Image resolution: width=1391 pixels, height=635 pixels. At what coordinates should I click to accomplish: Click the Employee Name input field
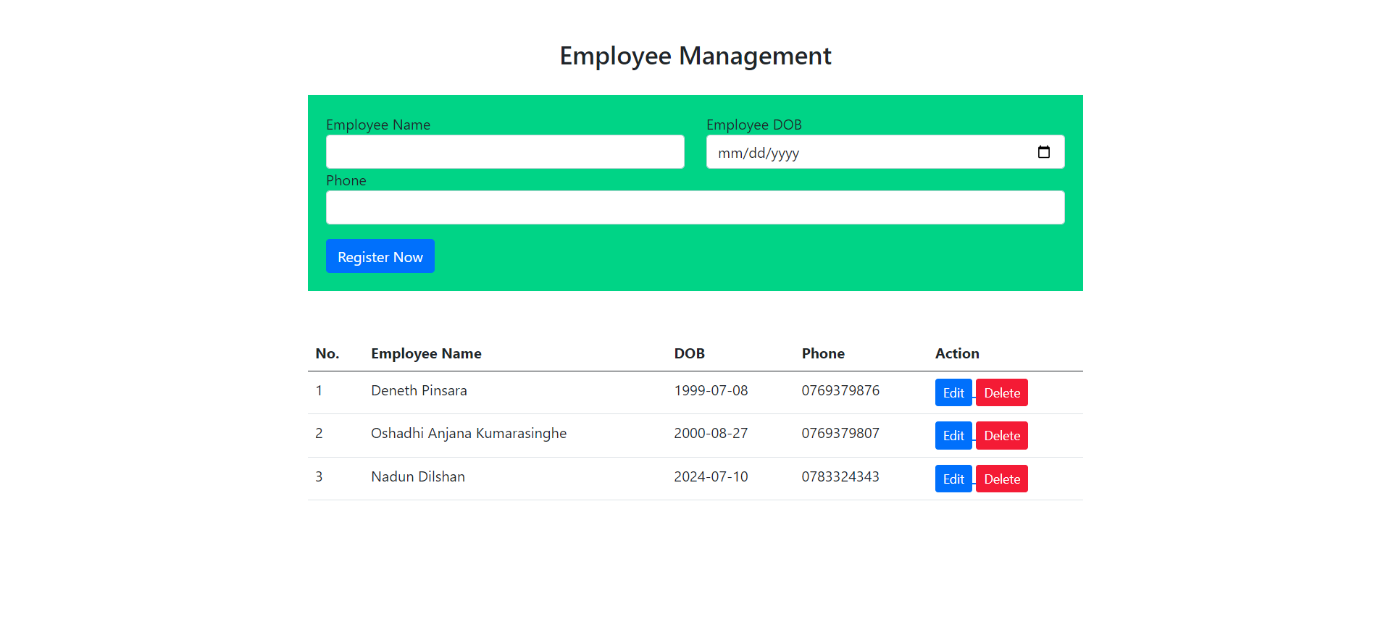pos(505,152)
